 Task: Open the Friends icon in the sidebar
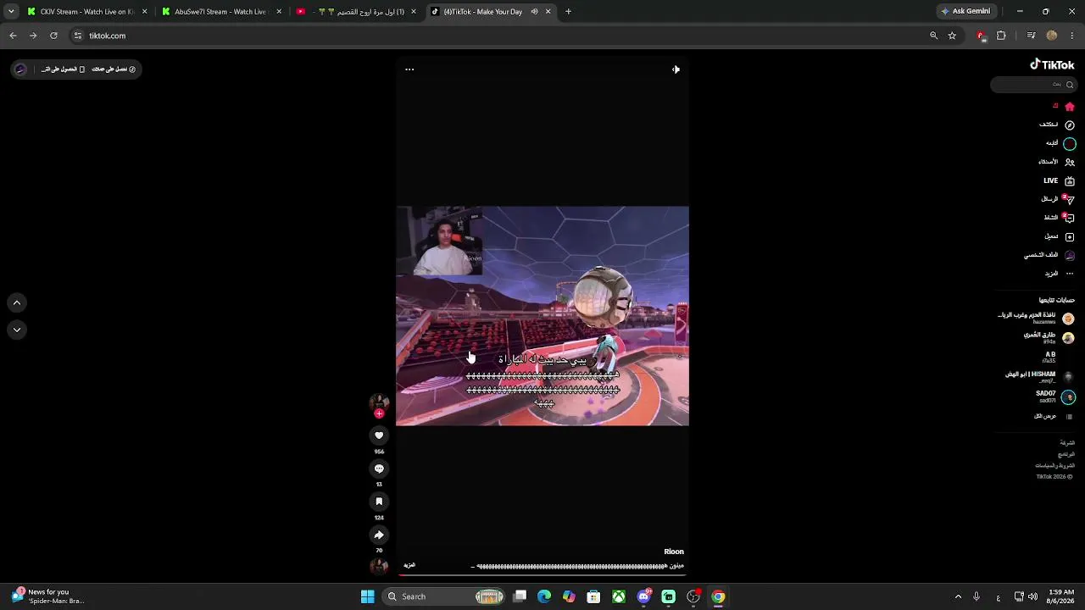1070,162
